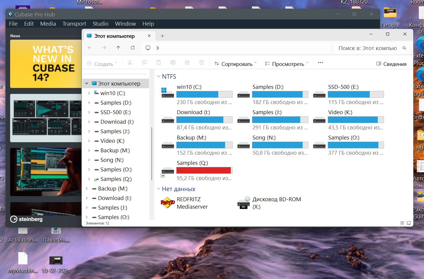Expand win10 (C:) in the navigation tree
424x279 pixels.
pos(89,93)
